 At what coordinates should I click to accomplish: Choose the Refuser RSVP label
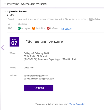(x=54, y=28)
